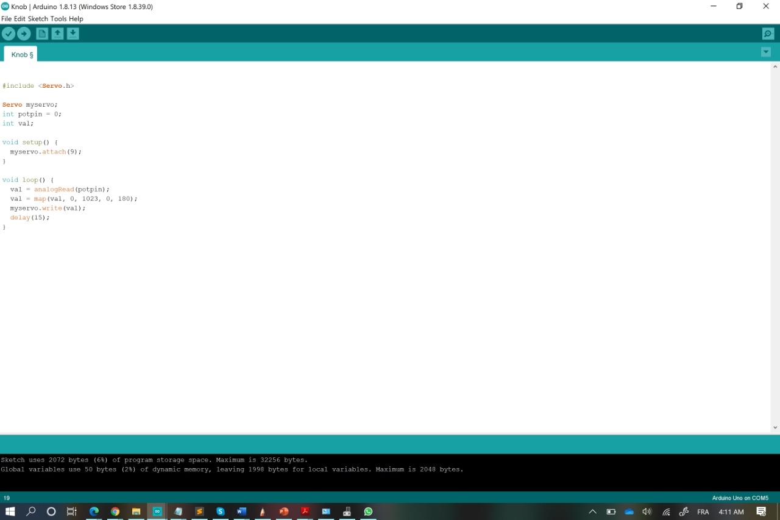Open the Tools menu
780x520 pixels.
(x=58, y=19)
